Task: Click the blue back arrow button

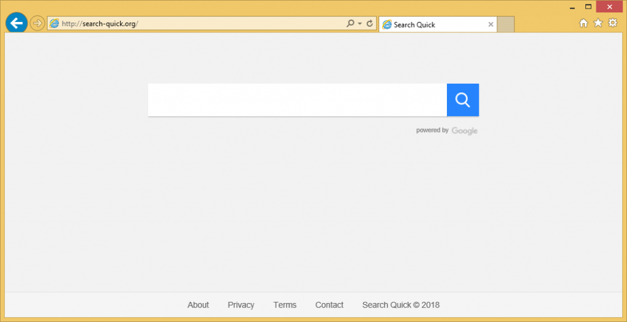Action: coord(17,23)
